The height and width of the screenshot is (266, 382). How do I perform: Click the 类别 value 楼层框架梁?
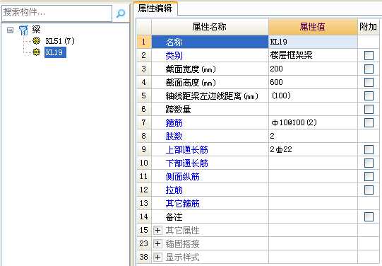313,55
